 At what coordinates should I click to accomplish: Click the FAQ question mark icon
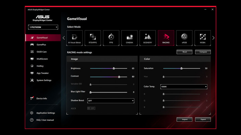[32, 120]
